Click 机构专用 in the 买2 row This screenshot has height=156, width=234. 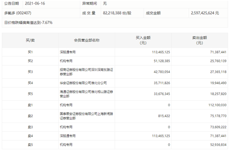pyautogui.click(x=66, y=61)
